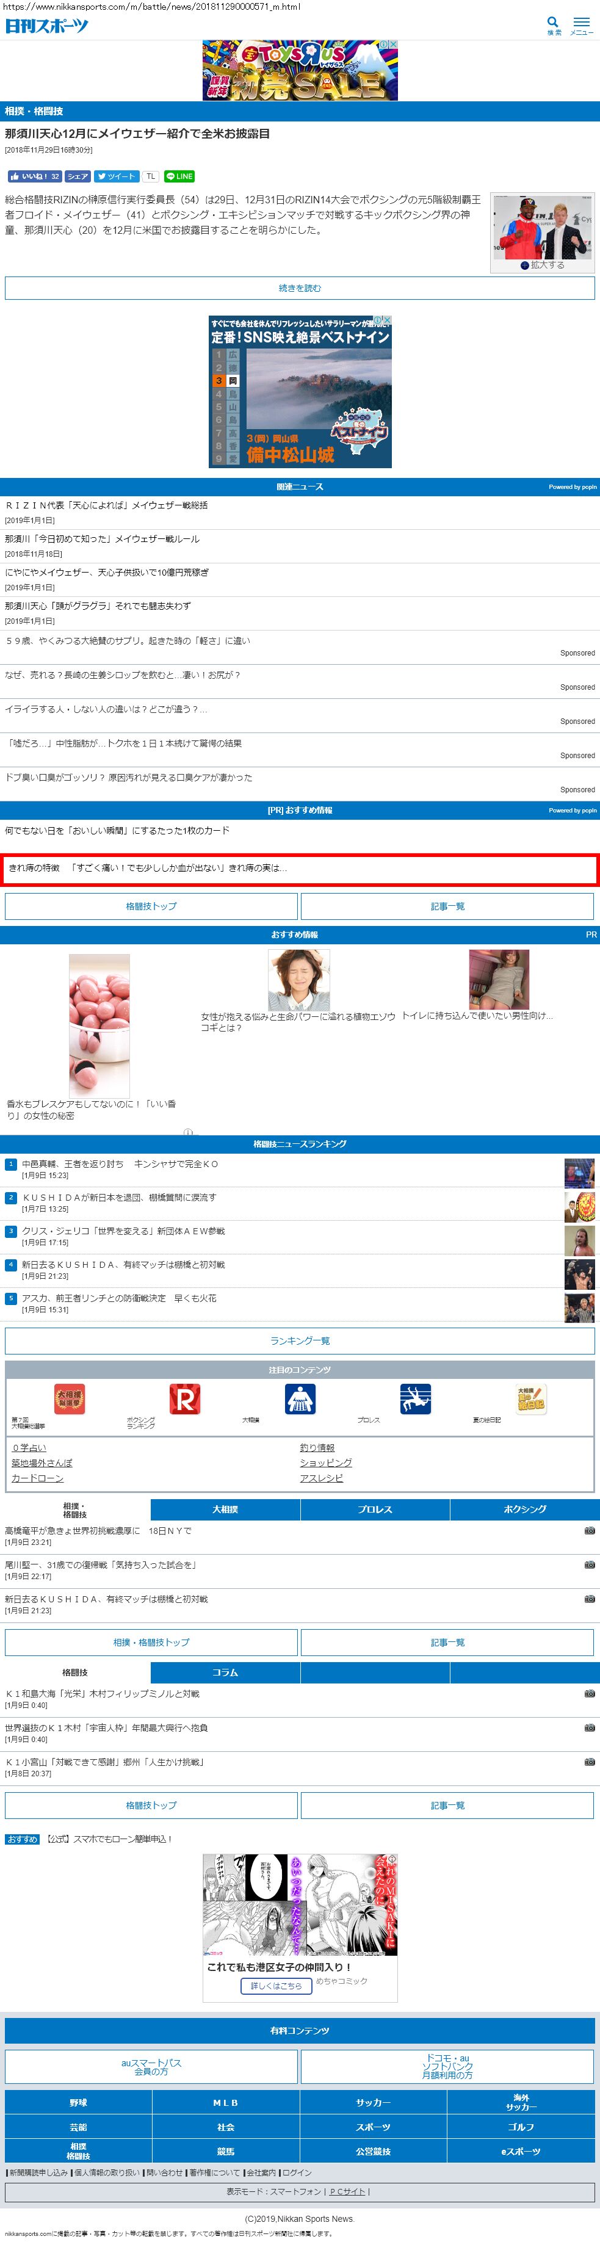600x2242 pixels.
Task: Open ranking 5 thumbnail for アスカ
Action: (579, 1307)
